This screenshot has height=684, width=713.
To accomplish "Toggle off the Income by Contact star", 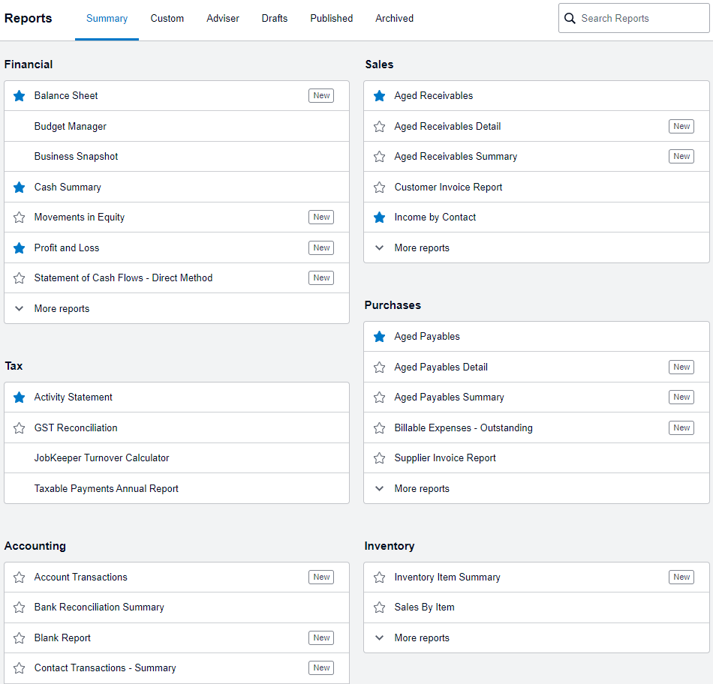I will [379, 217].
